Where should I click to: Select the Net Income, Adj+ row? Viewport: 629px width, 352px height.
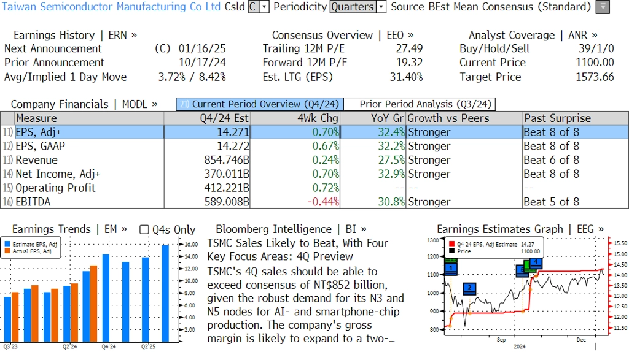tap(314, 174)
